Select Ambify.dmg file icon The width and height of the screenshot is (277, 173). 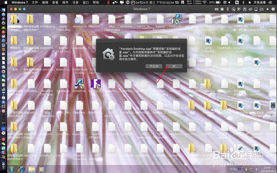coord(47,21)
